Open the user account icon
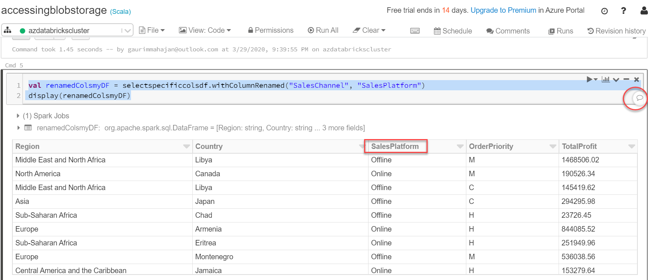The width and height of the screenshot is (648, 280). (x=644, y=11)
